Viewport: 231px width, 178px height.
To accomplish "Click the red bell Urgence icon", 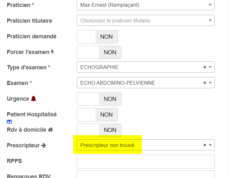I will tap(34, 99).
